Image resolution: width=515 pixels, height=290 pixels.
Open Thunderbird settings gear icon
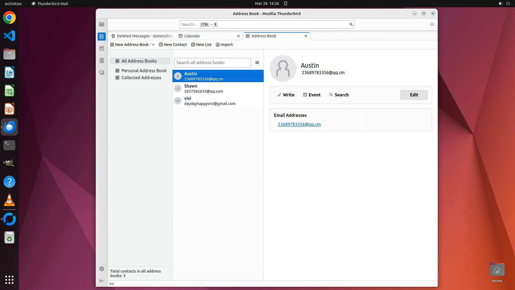(102, 269)
